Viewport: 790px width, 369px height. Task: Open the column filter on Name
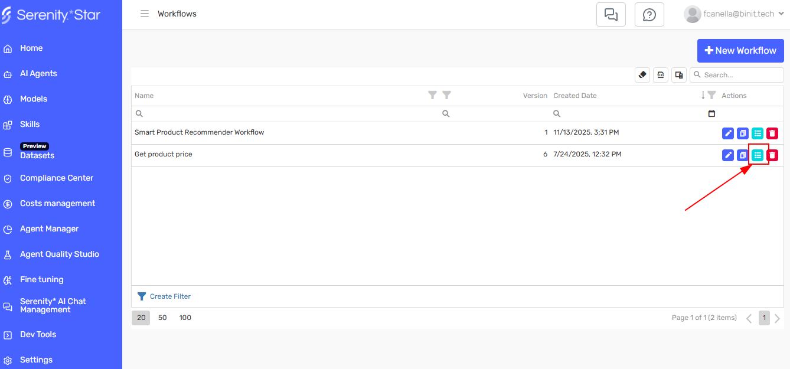(432, 95)
